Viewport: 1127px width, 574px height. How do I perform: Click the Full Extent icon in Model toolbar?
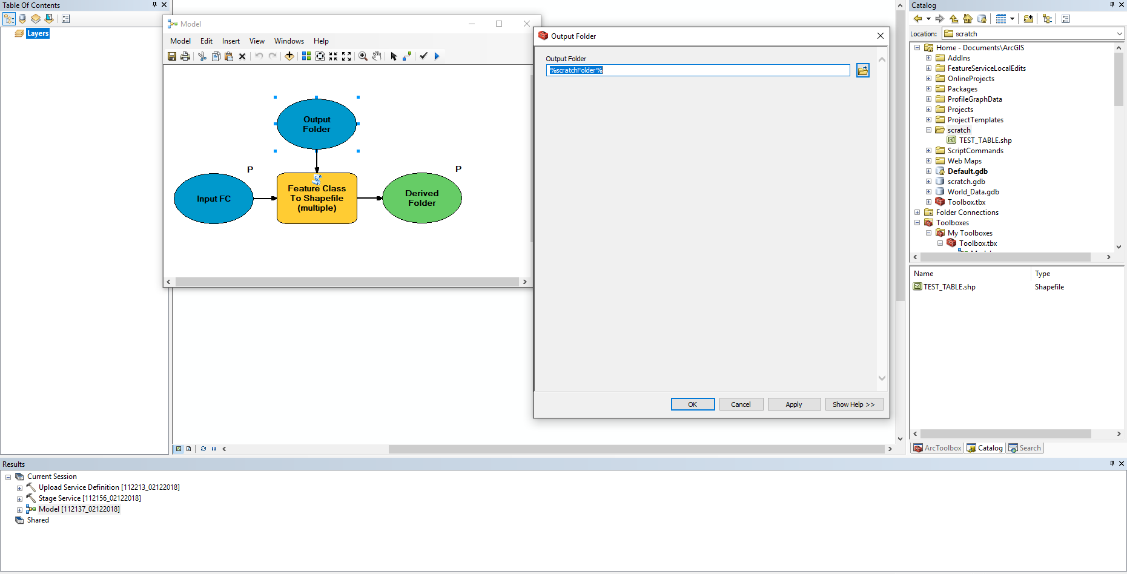pos(320,56)
